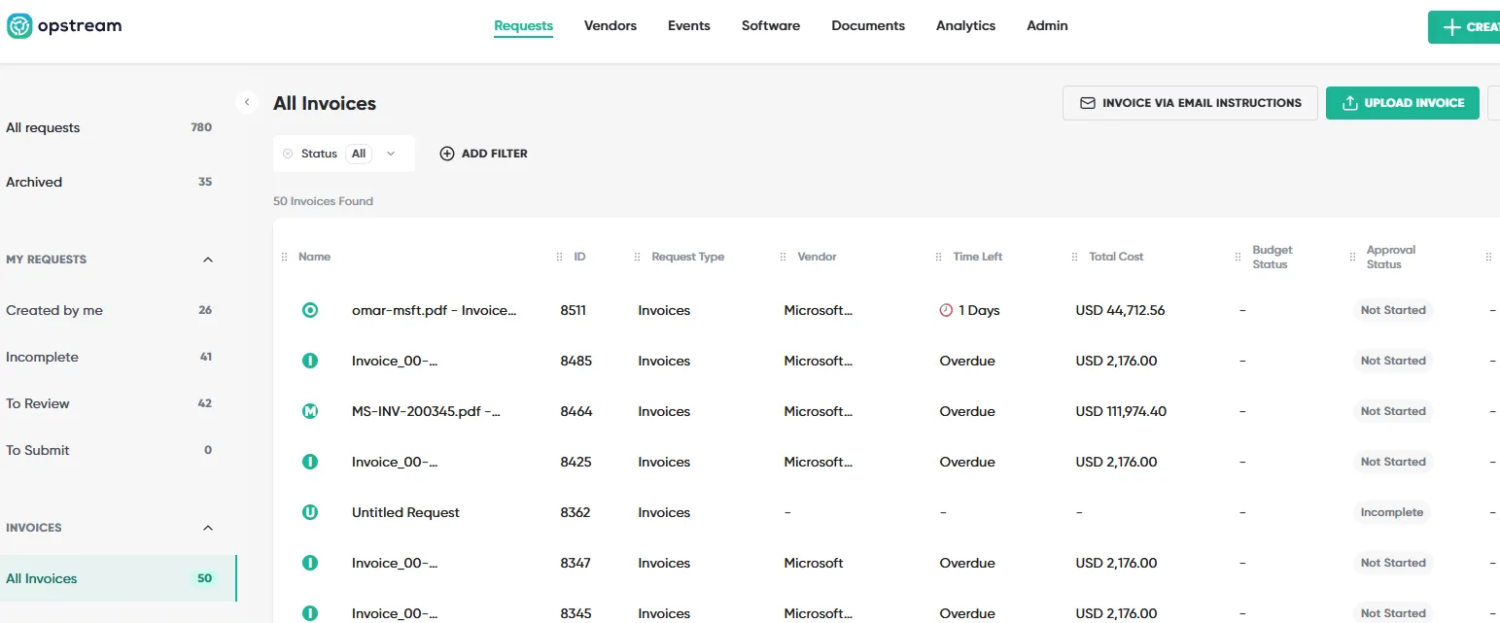The width and height of the screenshot is (1500, 623).
Task: Click the avatar icon for request 8345
Action: click(x=310, y=613)
